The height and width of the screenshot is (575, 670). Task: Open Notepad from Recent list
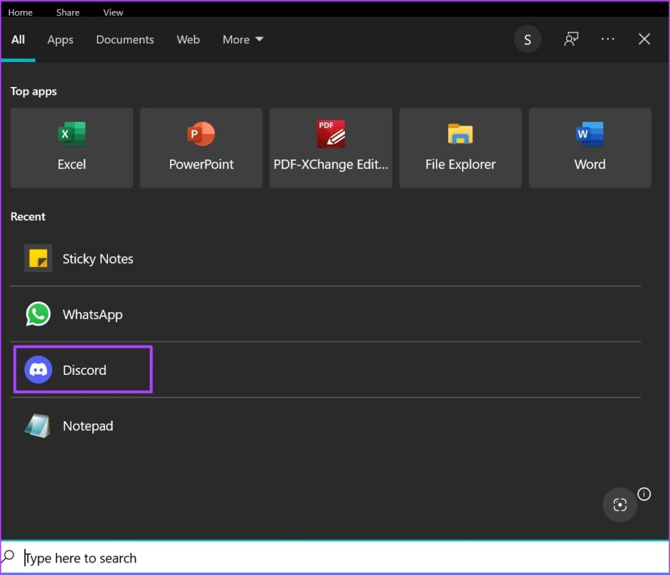(x=326, y=426)
